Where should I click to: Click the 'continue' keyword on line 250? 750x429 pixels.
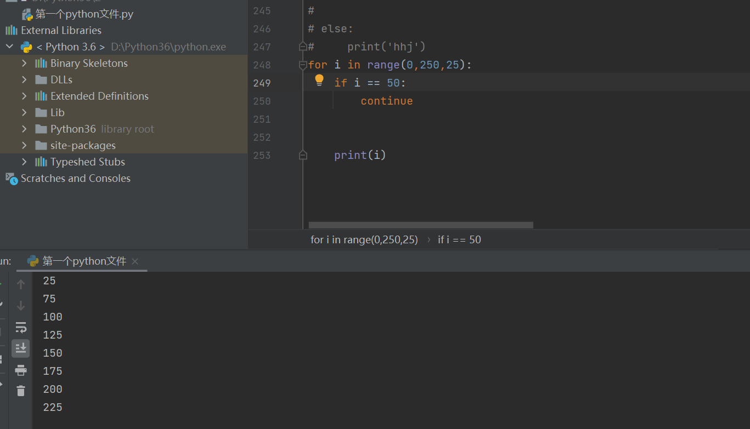tap(387, 101)
